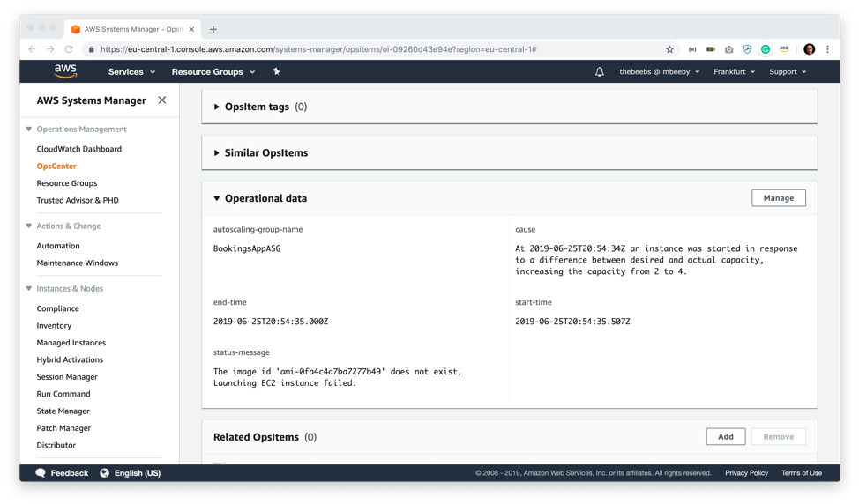Image resolution: width=859 pixels, height=504 pixels.
Task: Open Patch Manager page
Action: tap(63, 428)
